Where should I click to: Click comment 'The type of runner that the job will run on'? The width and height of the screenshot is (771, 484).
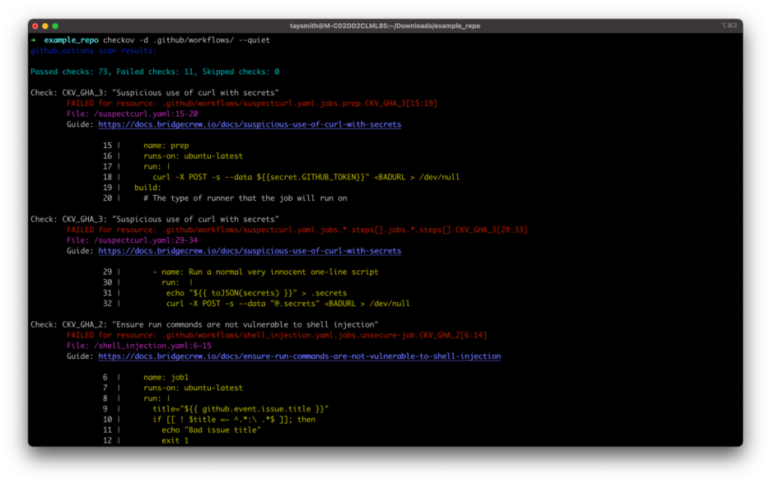coord(245,198)
